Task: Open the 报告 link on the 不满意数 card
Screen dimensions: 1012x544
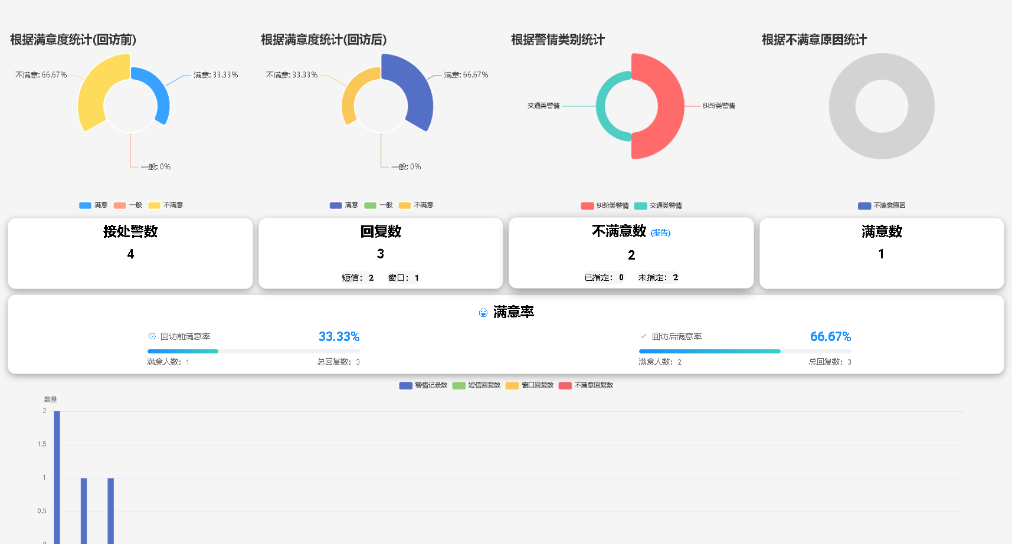Action: tap(660, 232)
